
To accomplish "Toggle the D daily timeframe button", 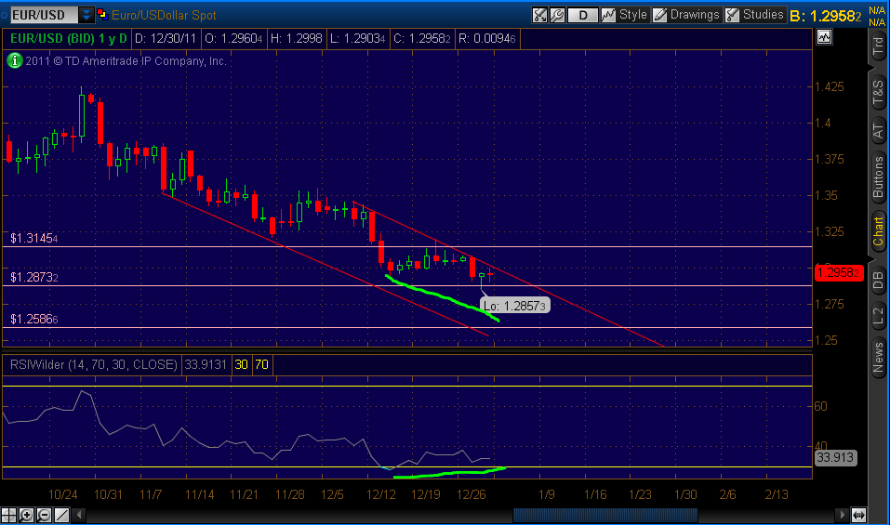I will 582,15.
